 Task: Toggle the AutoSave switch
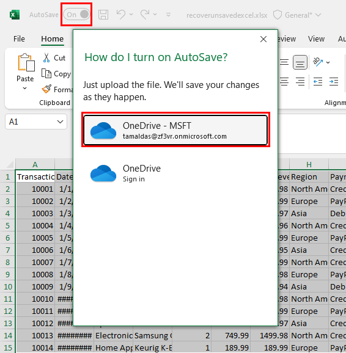click(76, 15)
